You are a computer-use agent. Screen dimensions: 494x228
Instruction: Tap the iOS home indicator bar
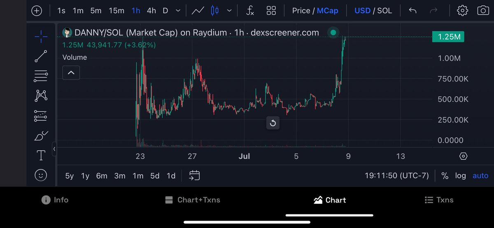(247, 223)
